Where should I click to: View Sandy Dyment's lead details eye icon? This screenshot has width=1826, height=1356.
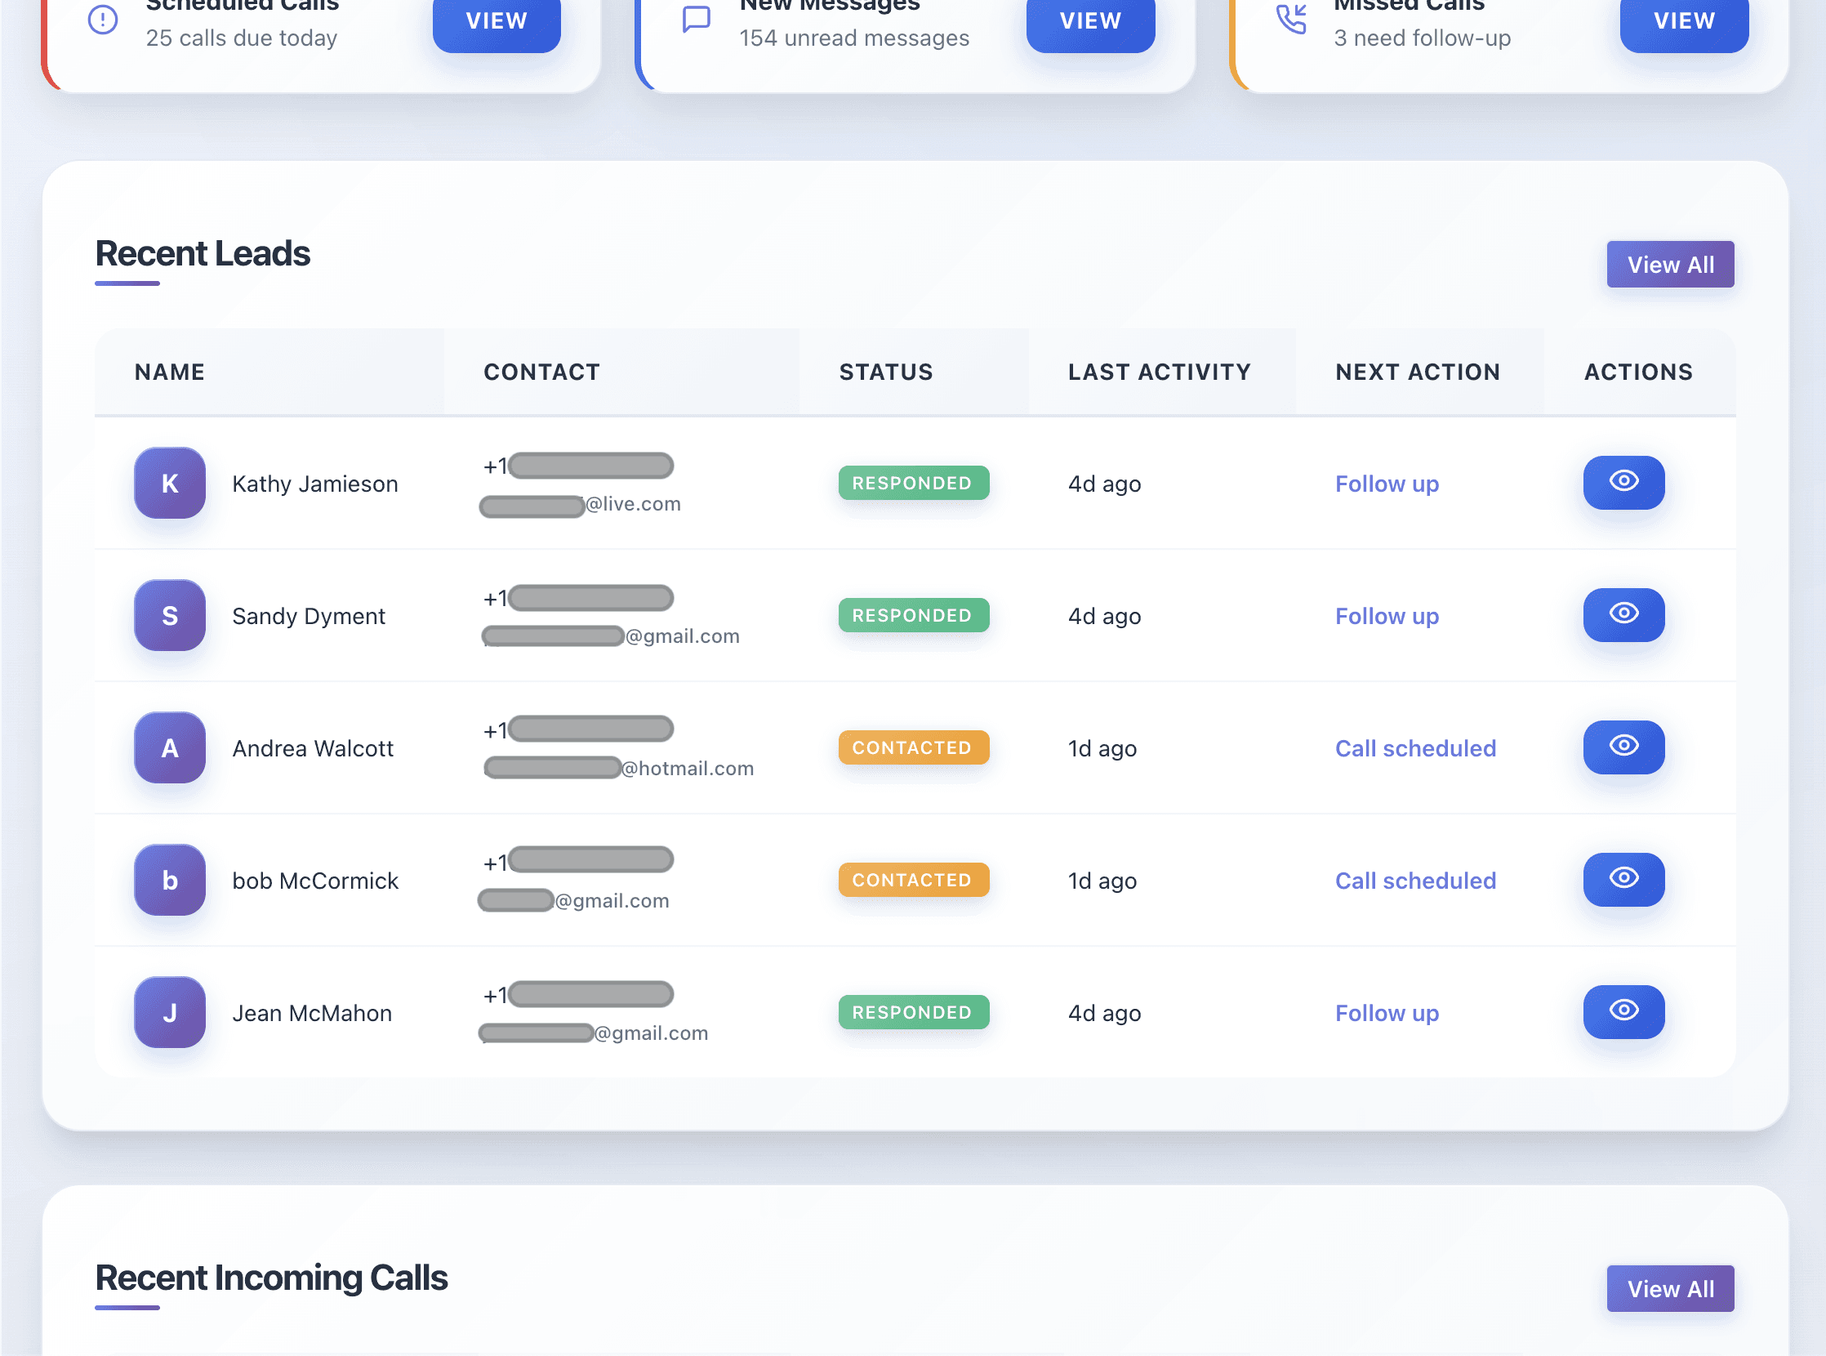1623,614
